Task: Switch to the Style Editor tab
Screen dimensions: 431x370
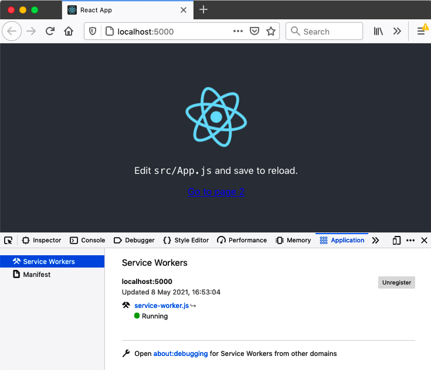Action: tap(186, 240)
